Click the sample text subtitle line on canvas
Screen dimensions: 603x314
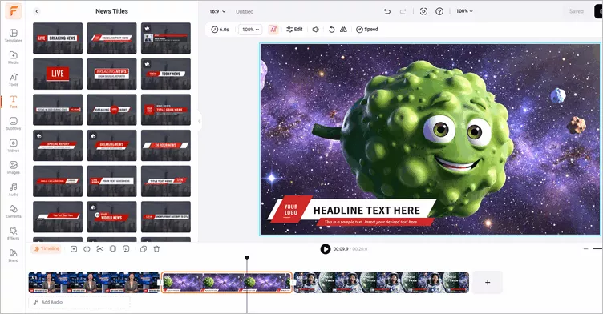point(371,222)
